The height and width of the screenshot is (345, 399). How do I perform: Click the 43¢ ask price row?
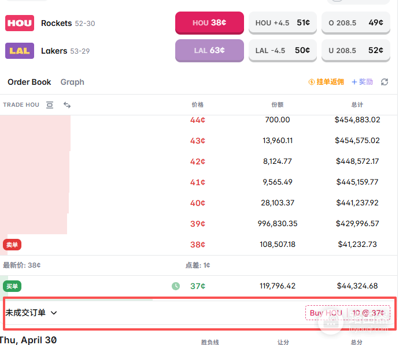[198, 141]
